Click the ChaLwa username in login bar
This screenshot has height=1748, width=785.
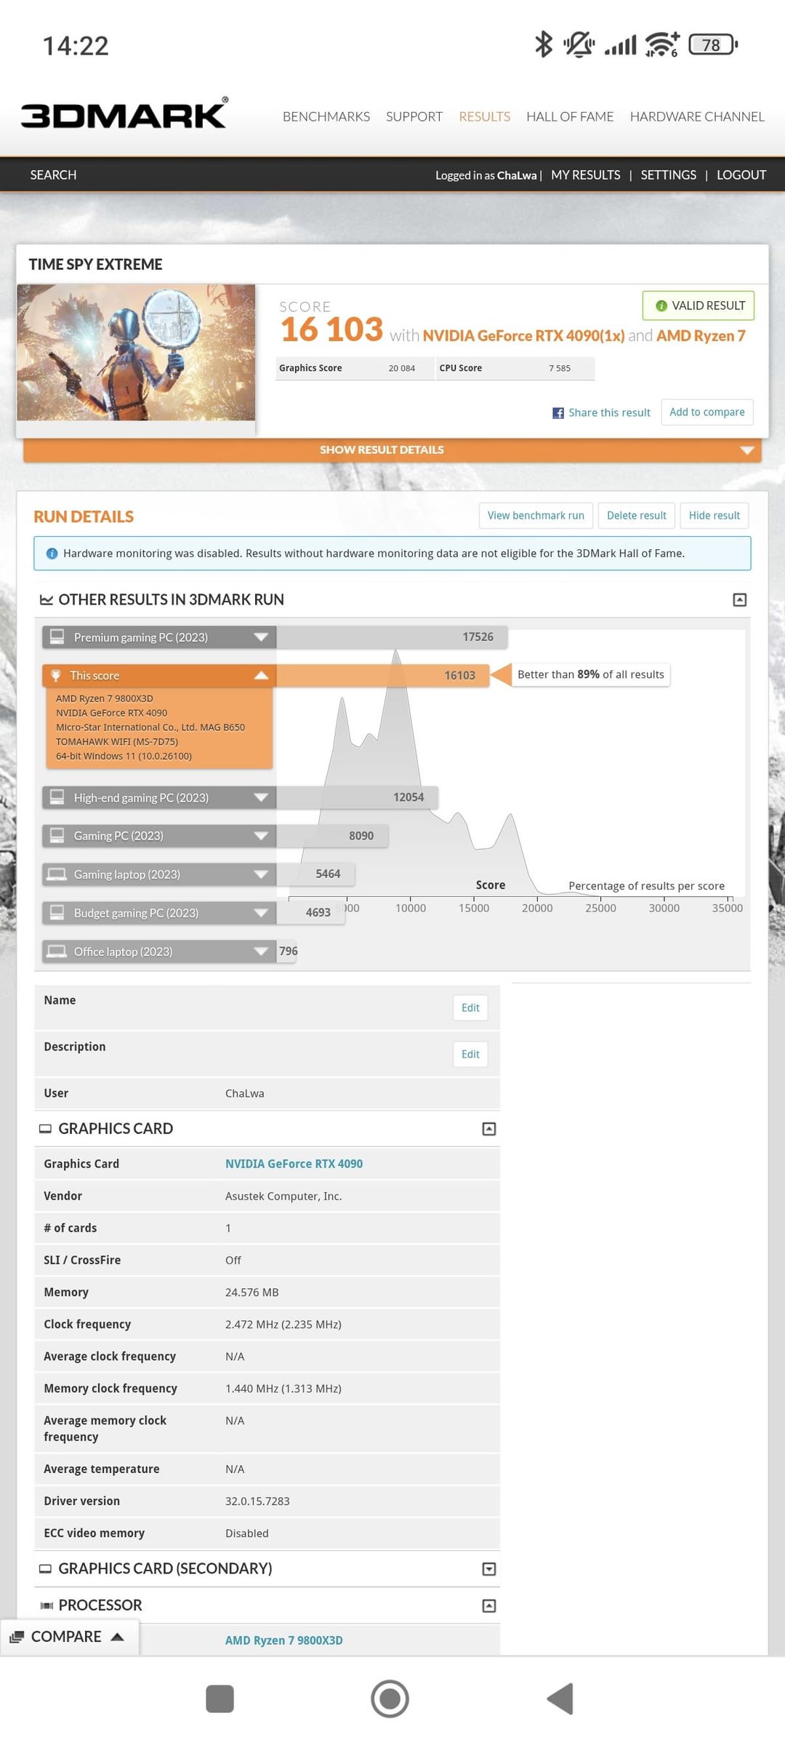[517, 175]
